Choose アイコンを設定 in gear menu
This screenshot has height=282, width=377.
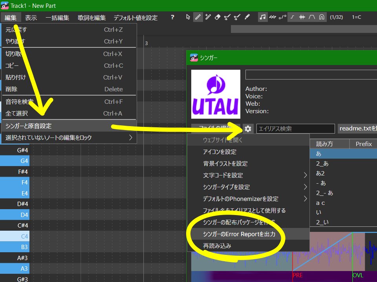coord(248,152)
